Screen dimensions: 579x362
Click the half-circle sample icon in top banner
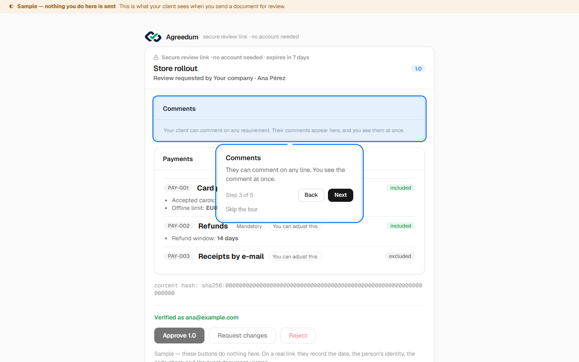11,6
